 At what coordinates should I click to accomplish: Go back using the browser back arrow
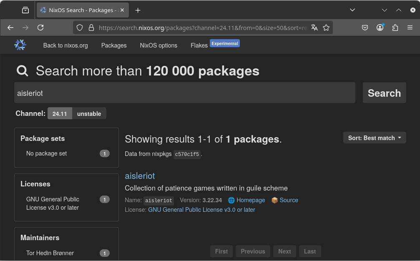(10, 28)
